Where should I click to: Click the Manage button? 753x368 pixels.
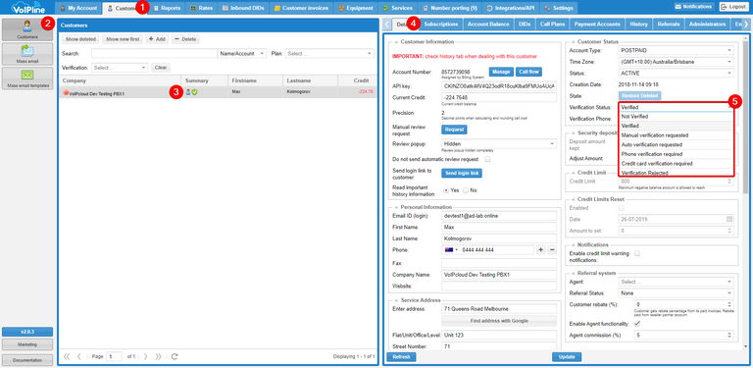pyautogui.click(x=501, y=72)
